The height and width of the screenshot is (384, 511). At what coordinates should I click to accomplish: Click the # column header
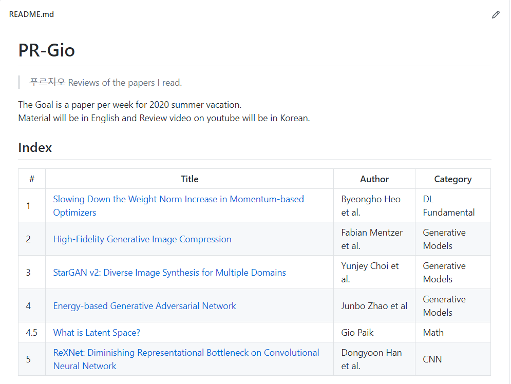point(32,179)
